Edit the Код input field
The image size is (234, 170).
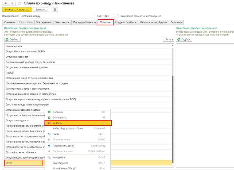(x=108, y=16)
